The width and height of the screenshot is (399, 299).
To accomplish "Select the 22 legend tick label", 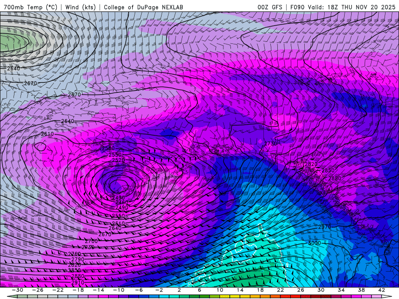I will (280, 290).
